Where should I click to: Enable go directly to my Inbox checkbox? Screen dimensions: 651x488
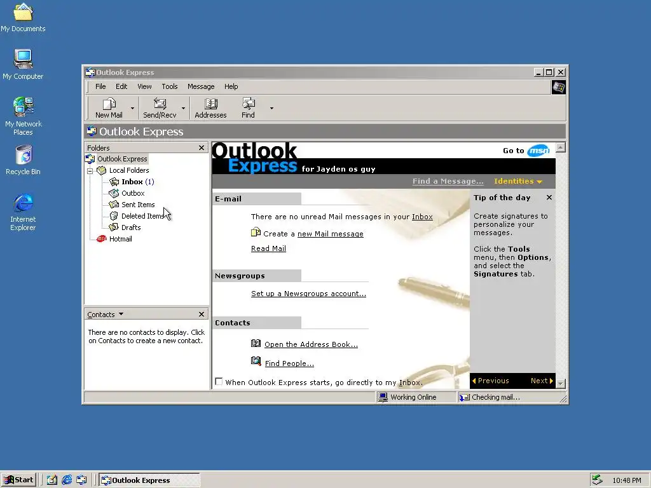219,381
